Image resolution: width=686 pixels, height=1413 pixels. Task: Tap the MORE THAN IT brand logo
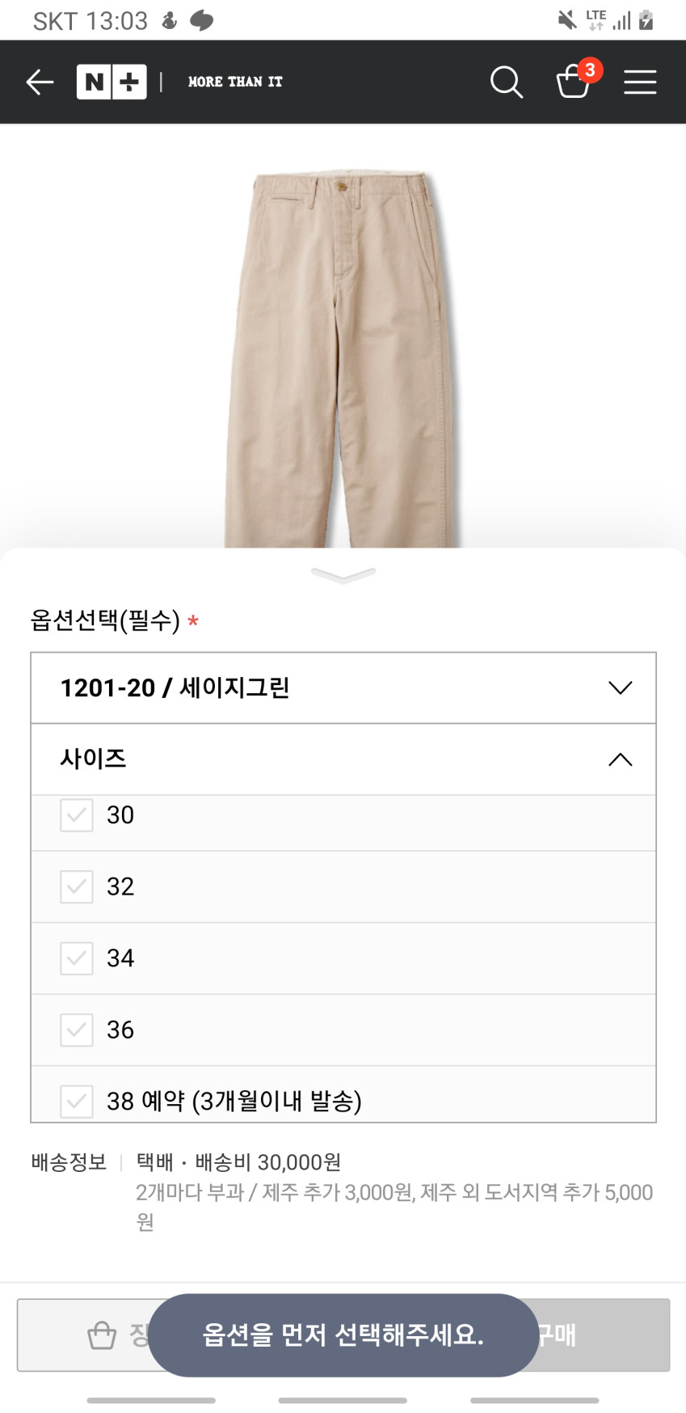coord(235,82)
